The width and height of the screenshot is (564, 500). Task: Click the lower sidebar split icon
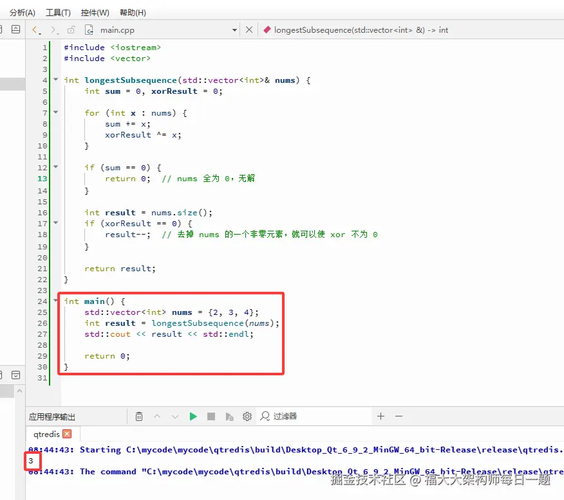[16, 375]
